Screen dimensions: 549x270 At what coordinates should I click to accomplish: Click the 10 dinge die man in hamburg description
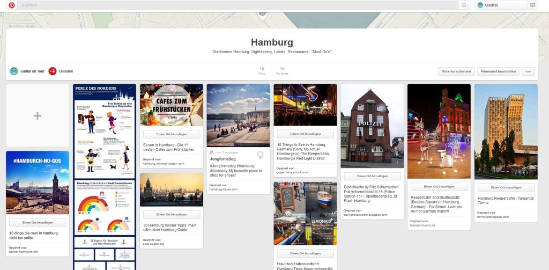tap(33, 235)
